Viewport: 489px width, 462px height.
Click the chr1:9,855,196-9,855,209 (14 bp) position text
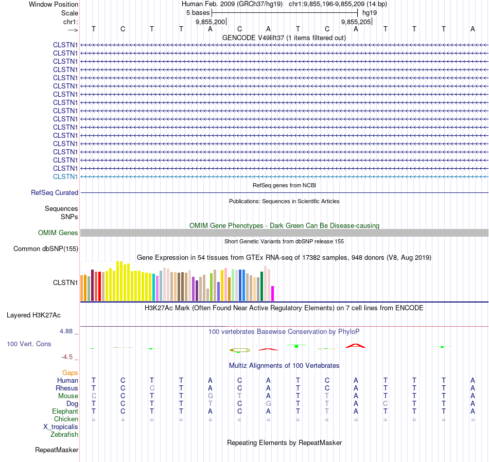338,4
